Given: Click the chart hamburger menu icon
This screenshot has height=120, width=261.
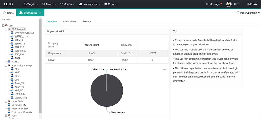Looking at the screenshot, I should point(165,69).
